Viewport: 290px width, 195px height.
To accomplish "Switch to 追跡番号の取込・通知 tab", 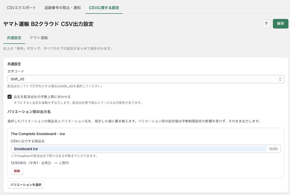I will pos(62,8).
